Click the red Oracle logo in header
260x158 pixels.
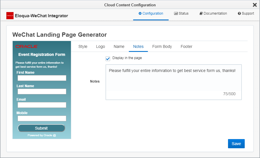10,16
